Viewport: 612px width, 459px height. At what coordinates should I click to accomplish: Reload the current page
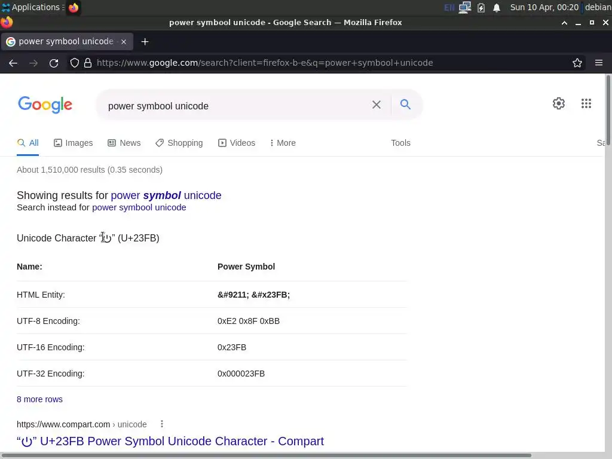(54, 63)
